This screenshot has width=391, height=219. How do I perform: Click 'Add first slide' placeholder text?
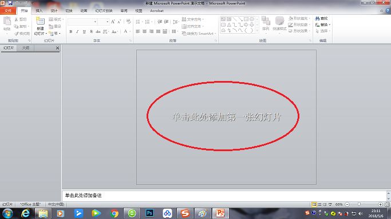point(227,117)
